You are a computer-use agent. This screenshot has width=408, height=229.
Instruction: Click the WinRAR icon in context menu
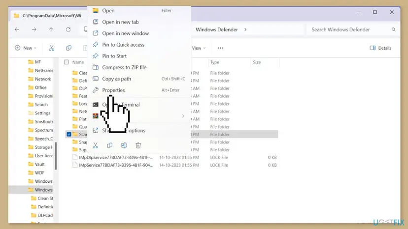point(96,116)
